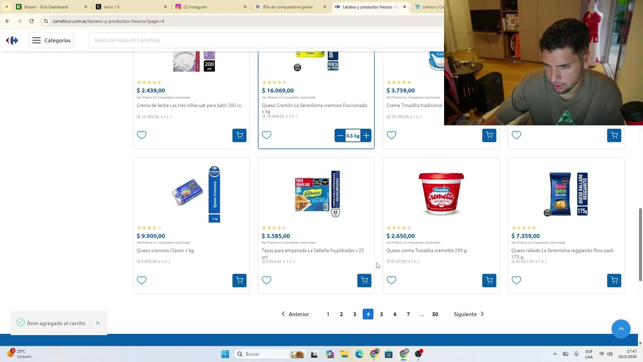
Task: Go back in browser history
Action: (x=7, y=21)
